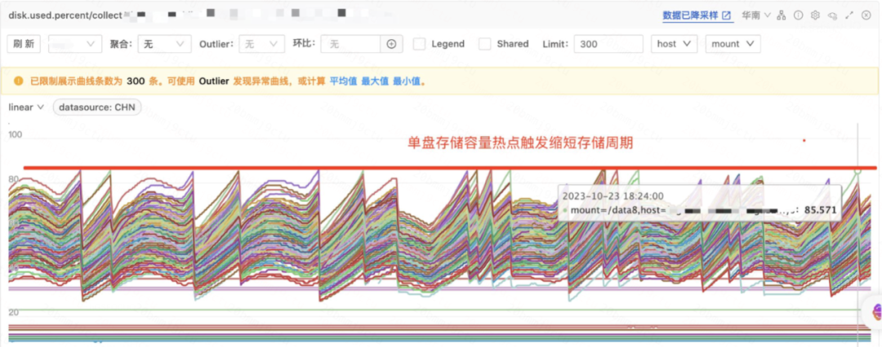Click the datasource: CHN tag

point(97,108)
